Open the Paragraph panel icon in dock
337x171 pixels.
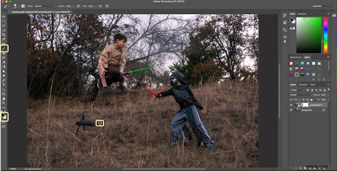point(285,42)
